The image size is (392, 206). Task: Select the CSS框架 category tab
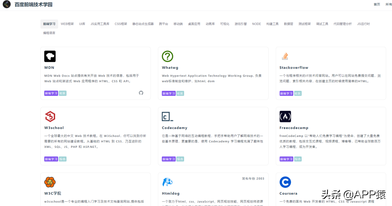[x=121, y=24]
